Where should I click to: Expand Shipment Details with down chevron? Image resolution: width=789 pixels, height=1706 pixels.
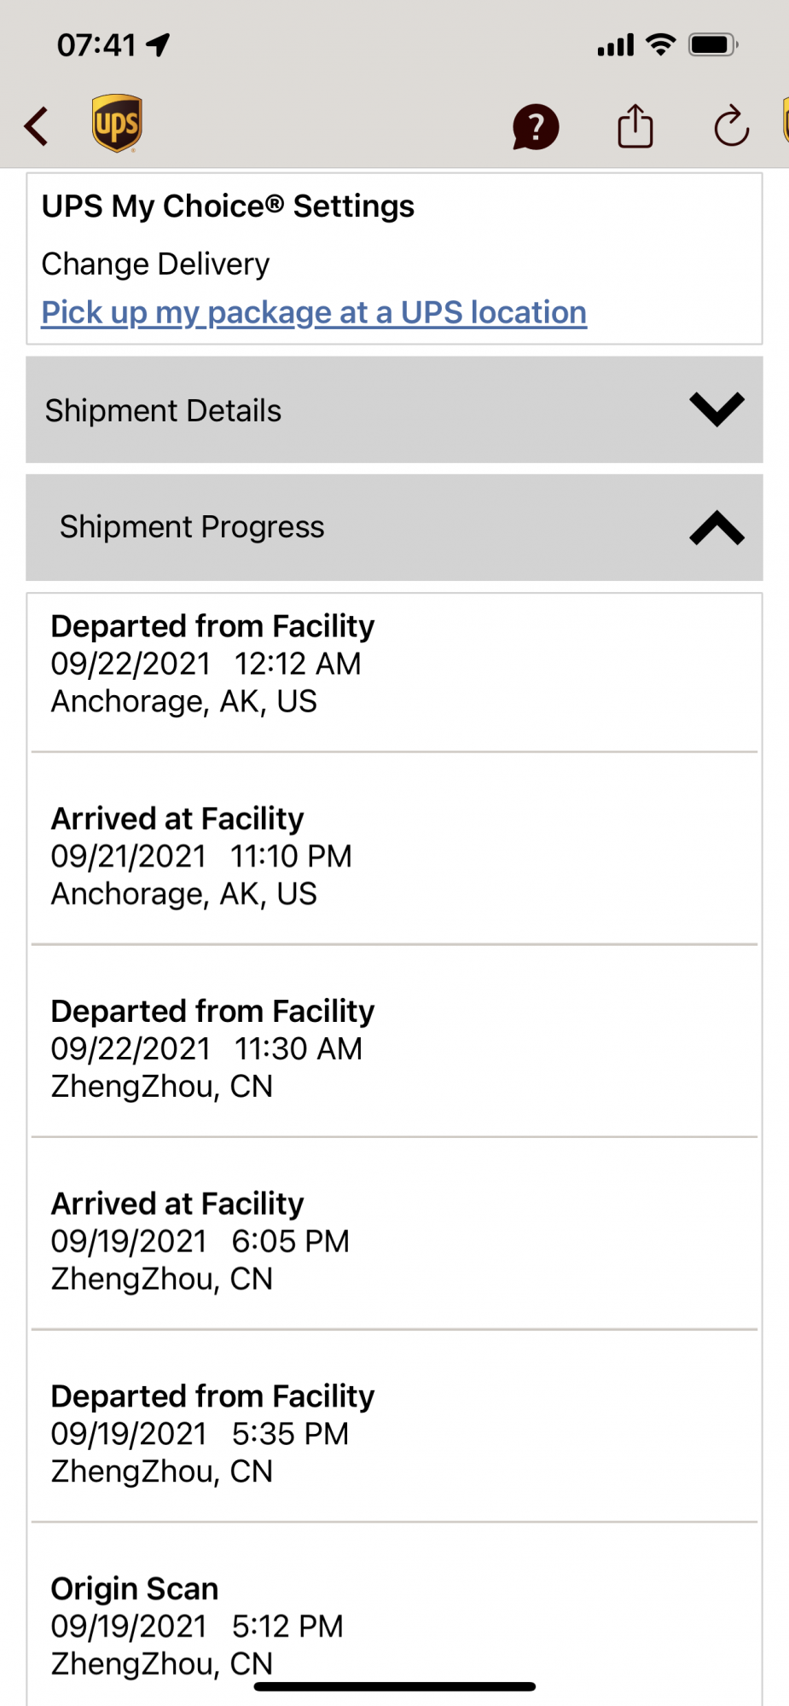(x=716, y=409)
